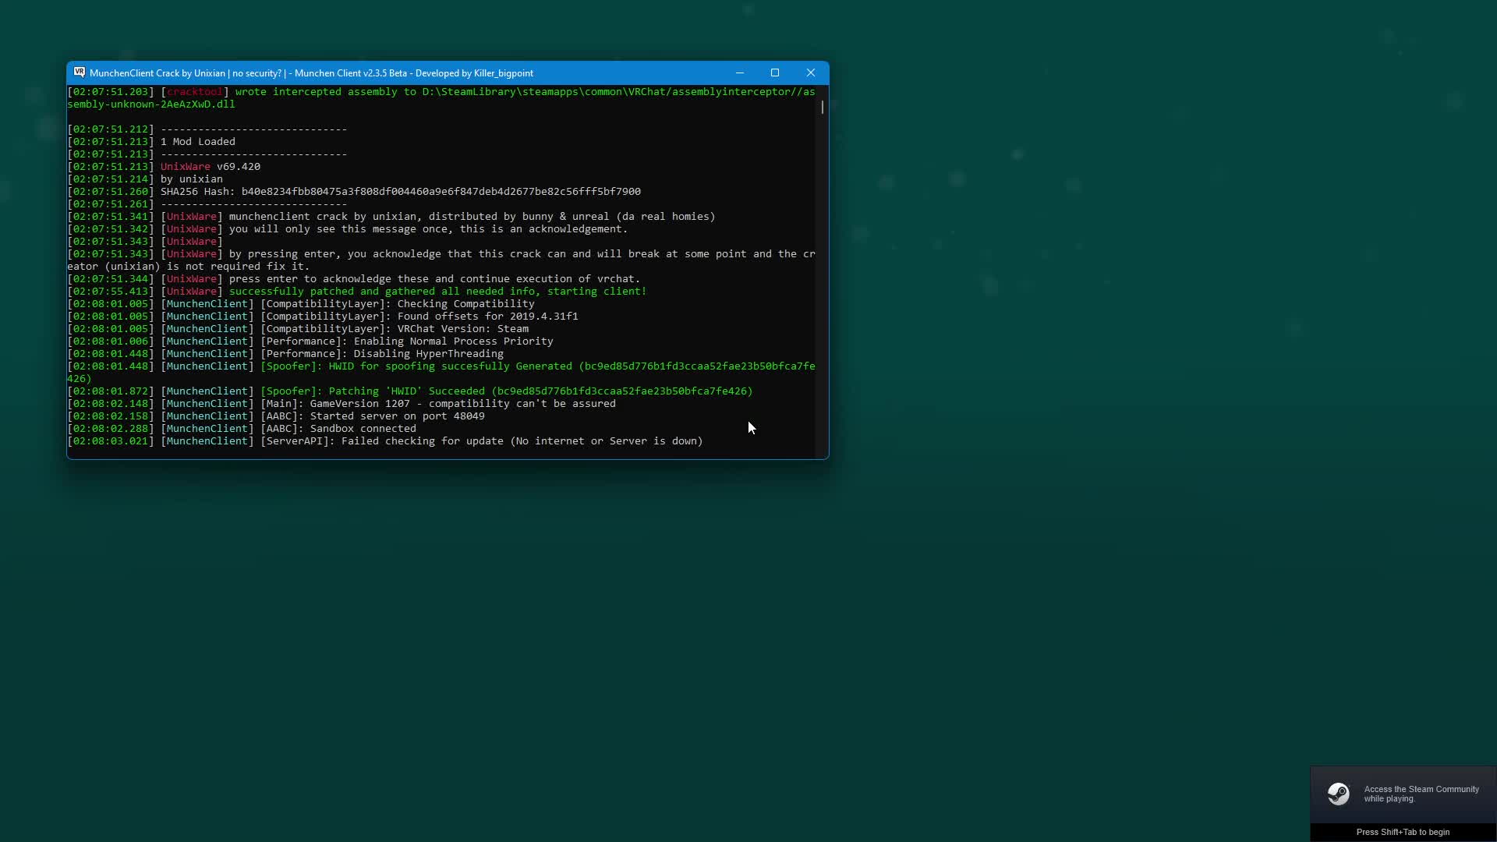
Task: Click the console window title bar text
Action: [x=311, y=73]
